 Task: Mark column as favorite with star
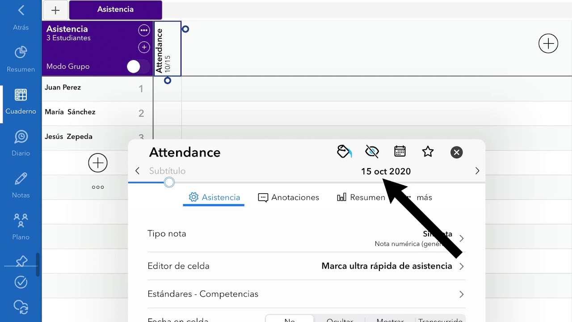pyautogui.click(x=428, y=152)
